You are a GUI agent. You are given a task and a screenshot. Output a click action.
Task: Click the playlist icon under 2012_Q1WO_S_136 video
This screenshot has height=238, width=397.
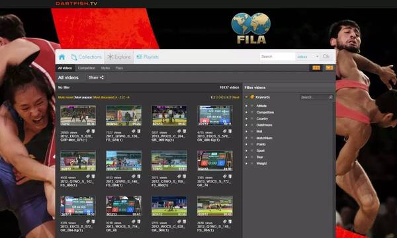coord(139,132)
